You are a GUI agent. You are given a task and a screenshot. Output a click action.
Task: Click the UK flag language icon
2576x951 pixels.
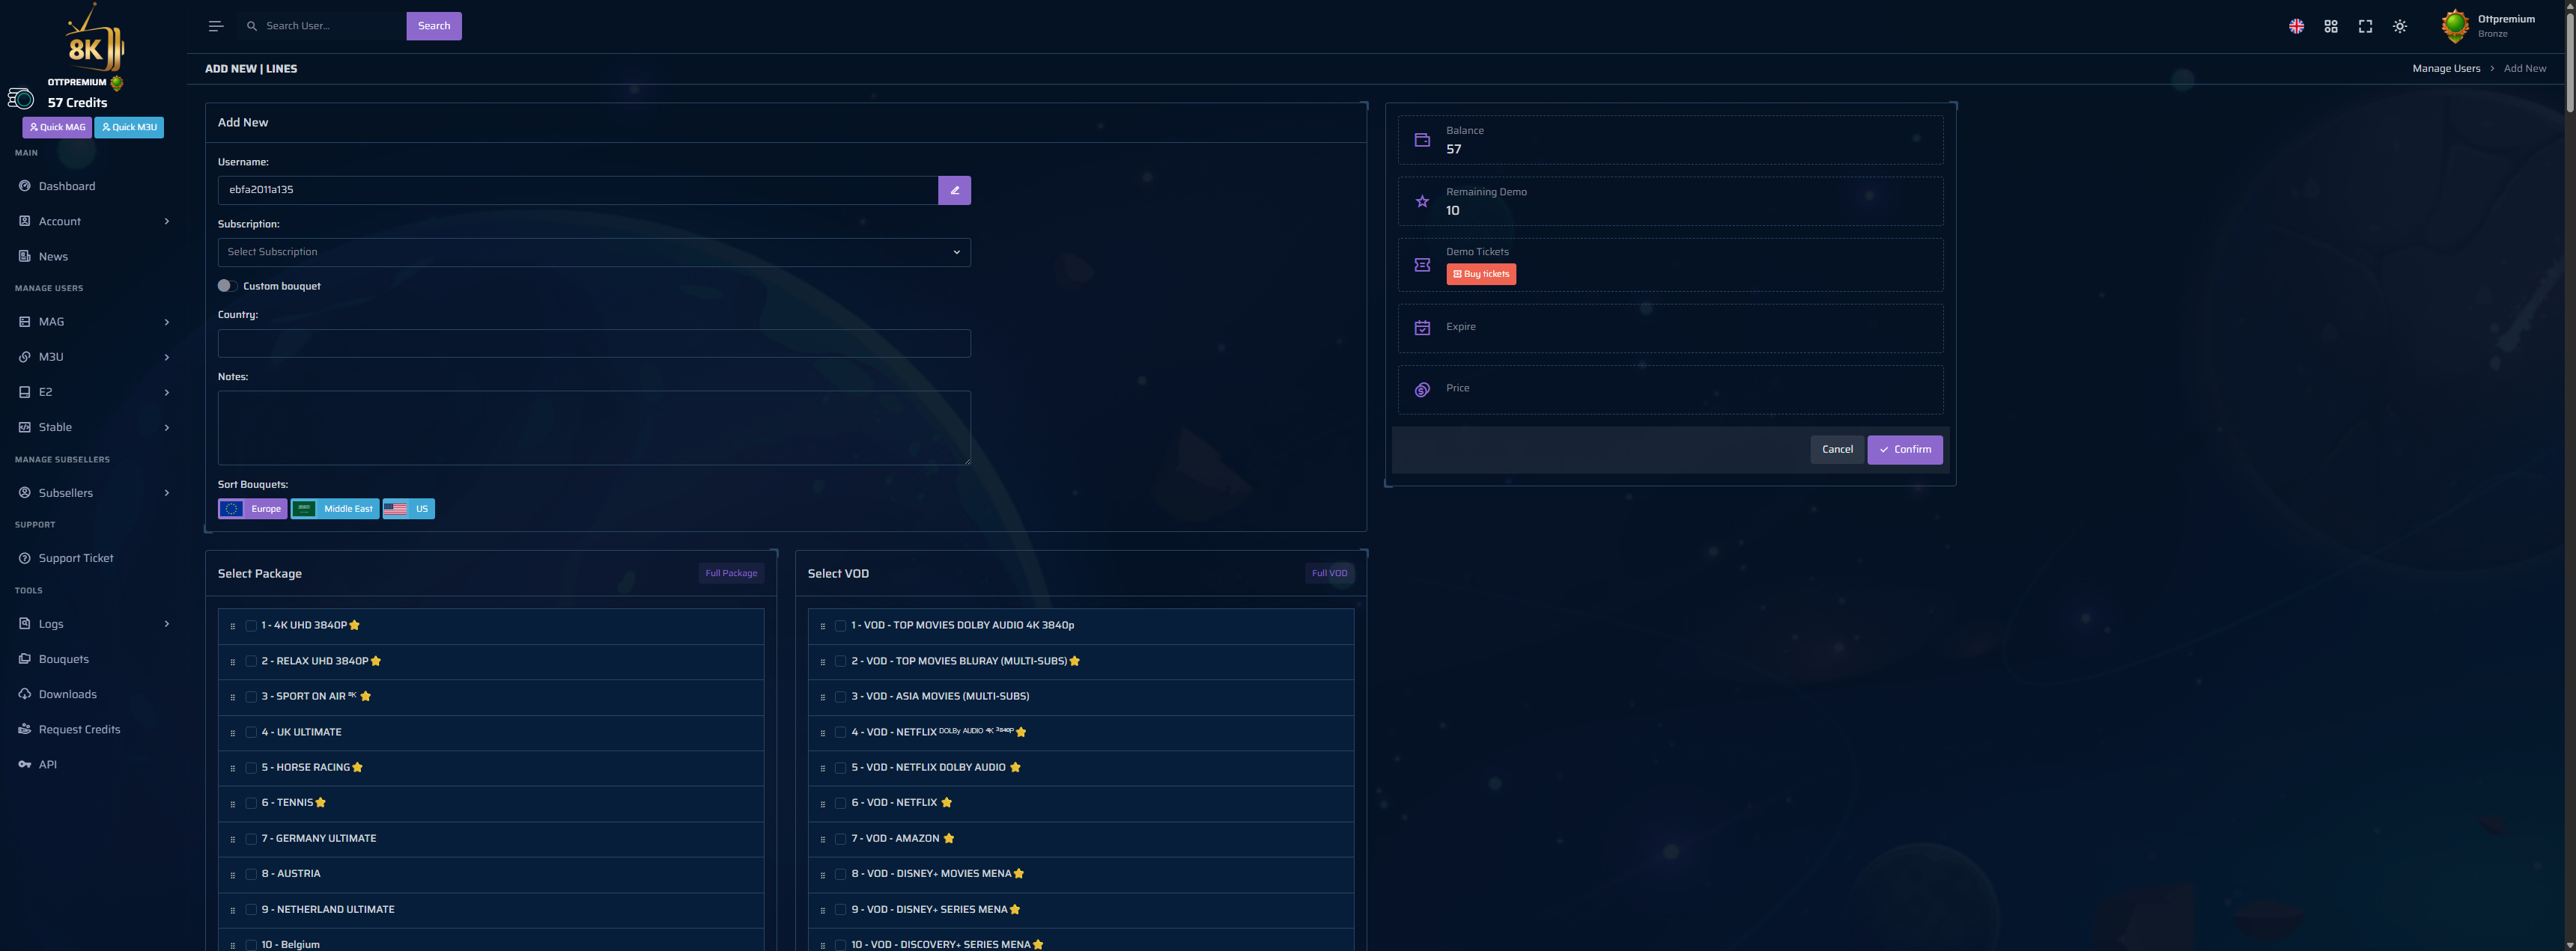pyautogui.click(x=2296, y=27)
